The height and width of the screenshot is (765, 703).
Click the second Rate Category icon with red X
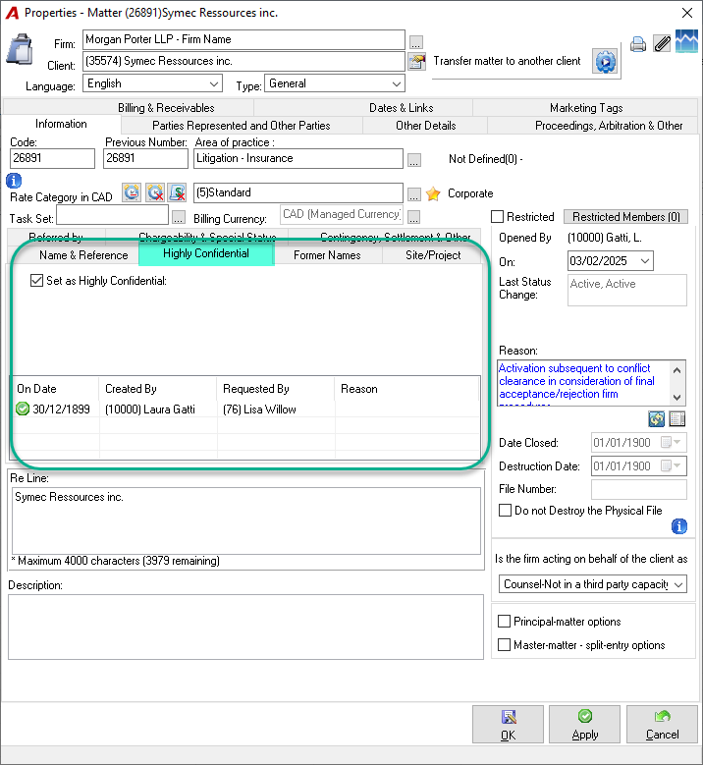click(x=155, y=192)
